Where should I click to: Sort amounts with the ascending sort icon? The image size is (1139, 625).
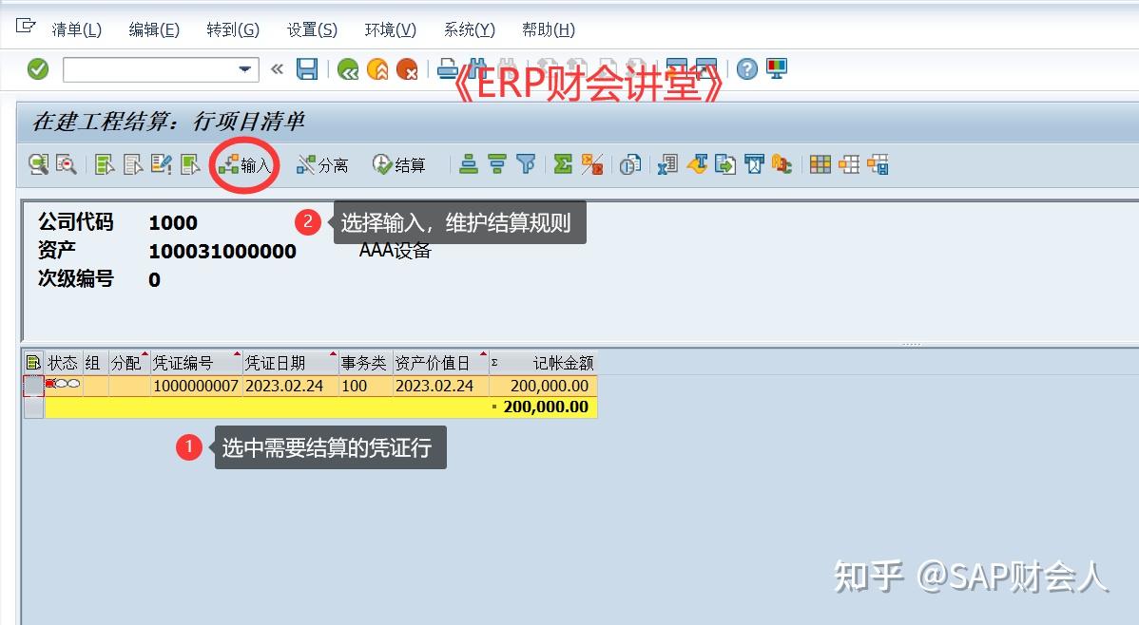click(467, 164)
